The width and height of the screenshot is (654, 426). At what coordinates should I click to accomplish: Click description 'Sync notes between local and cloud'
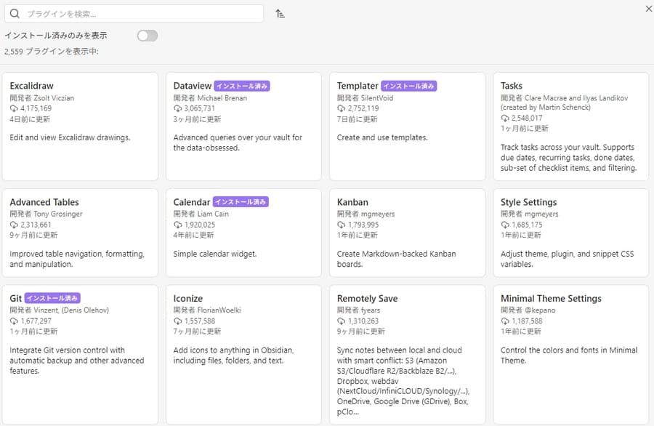tap(403, 381)
